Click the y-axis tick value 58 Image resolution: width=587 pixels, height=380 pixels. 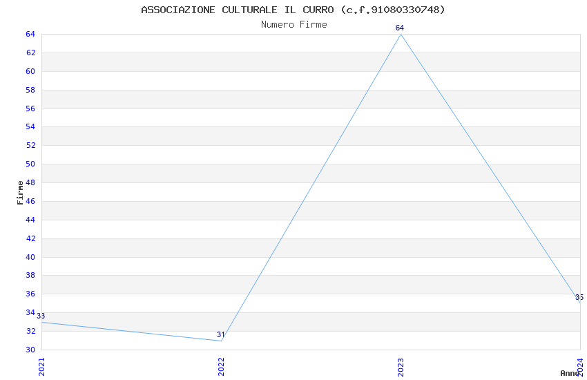(30, 91)
